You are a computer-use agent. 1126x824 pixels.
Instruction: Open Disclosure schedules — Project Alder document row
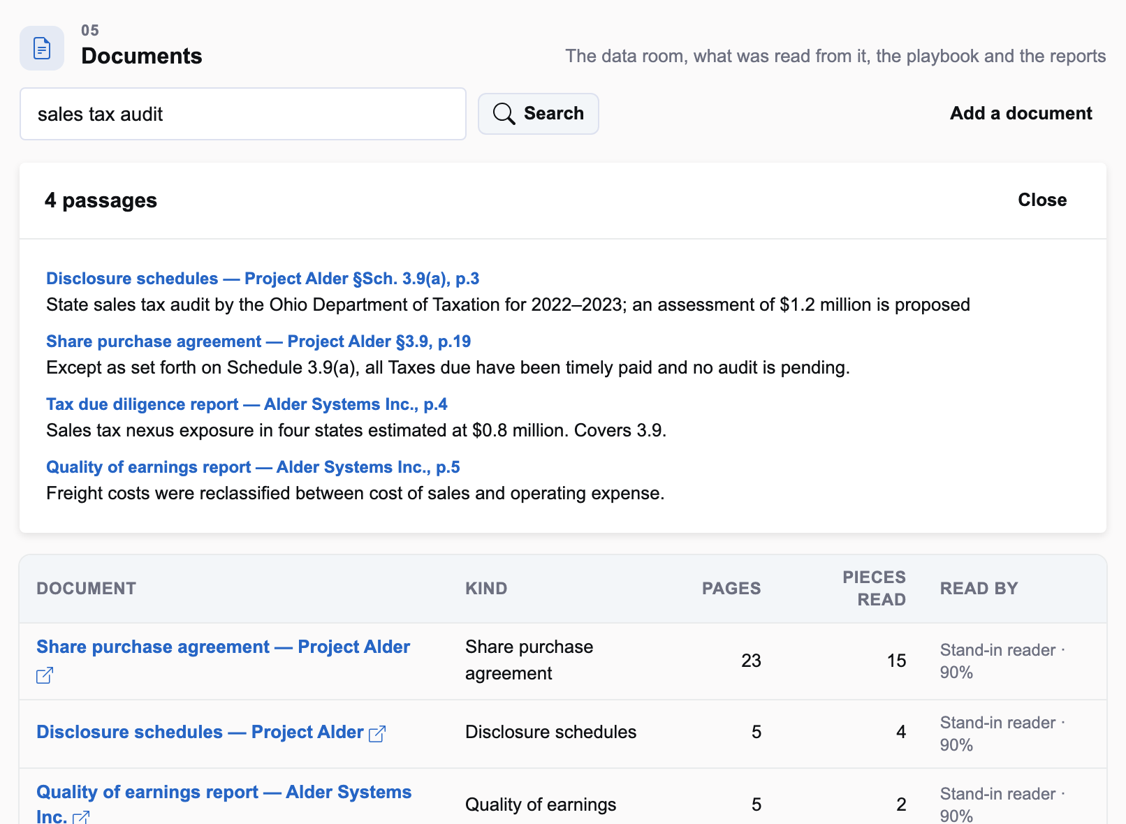[200, 733]
